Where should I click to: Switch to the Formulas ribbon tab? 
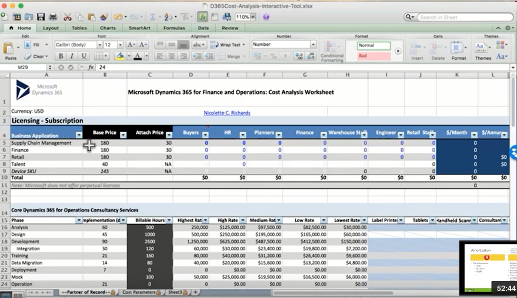tap(174, 28)
